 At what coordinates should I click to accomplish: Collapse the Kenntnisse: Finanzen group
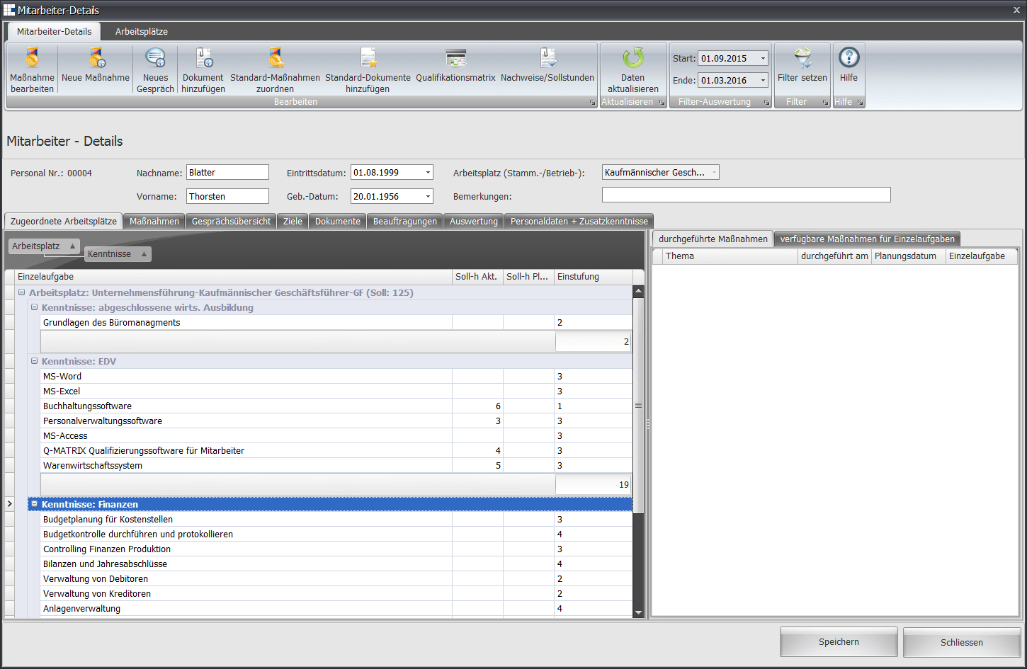point(34,504)
